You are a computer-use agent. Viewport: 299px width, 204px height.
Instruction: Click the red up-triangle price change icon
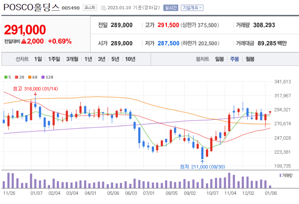pos(24,41)
